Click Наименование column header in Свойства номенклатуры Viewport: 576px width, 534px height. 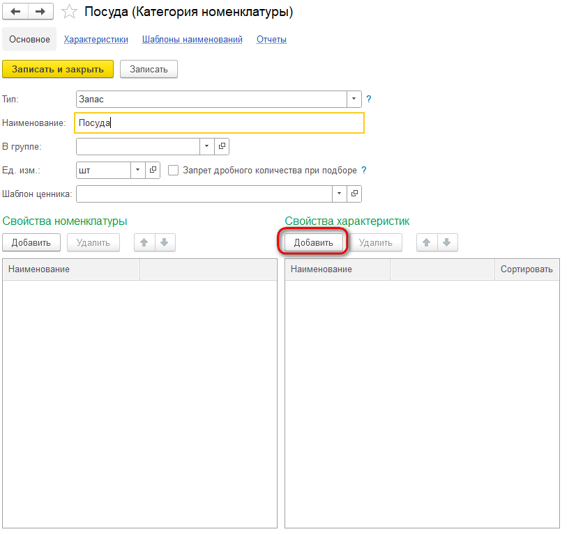click(x=71, y=269)
